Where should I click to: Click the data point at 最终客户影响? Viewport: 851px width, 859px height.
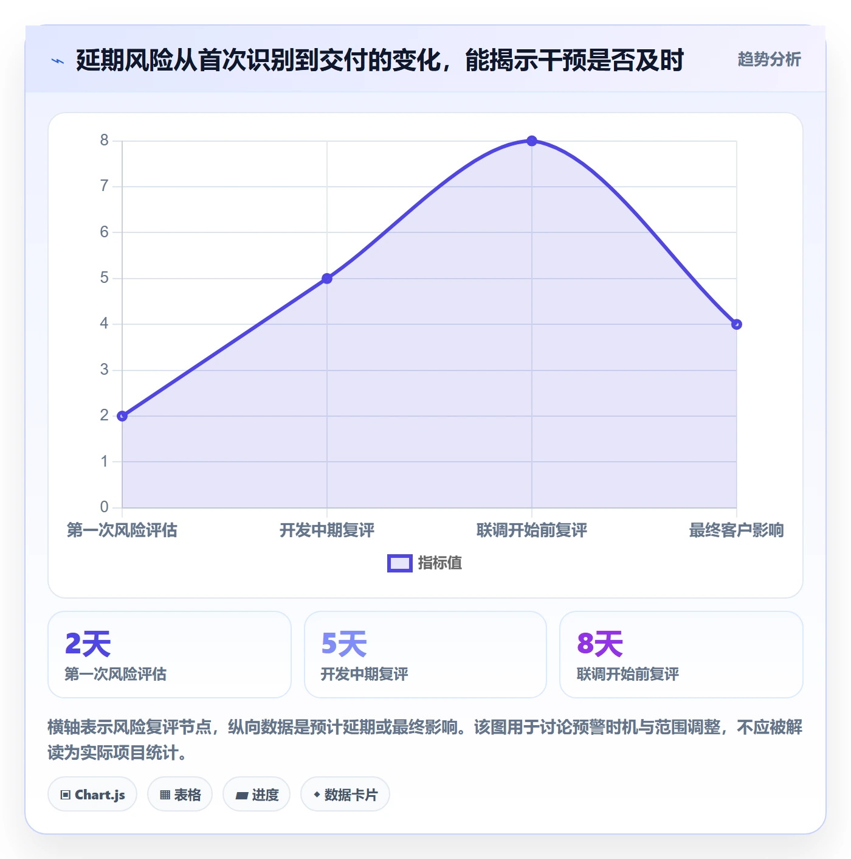coord(737,324)
